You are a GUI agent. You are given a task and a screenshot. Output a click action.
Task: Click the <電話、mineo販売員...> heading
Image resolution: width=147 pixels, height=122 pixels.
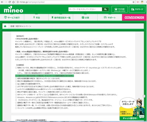pyautogui.click(x=42, y=52)
